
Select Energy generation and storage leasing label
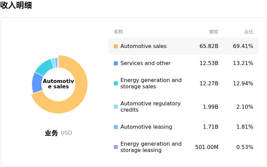coord(151,147)
